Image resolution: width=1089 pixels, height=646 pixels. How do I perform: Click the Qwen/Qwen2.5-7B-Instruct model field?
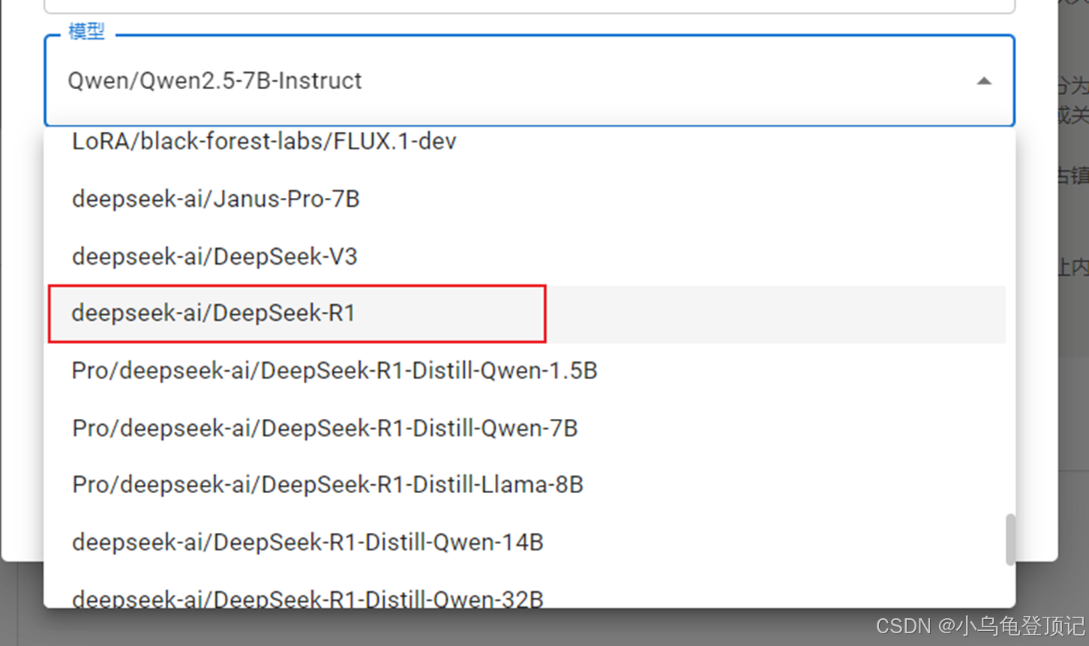(529, 81)
